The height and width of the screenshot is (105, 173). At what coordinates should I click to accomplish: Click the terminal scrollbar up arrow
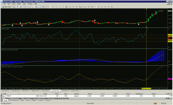click(171, 94)
